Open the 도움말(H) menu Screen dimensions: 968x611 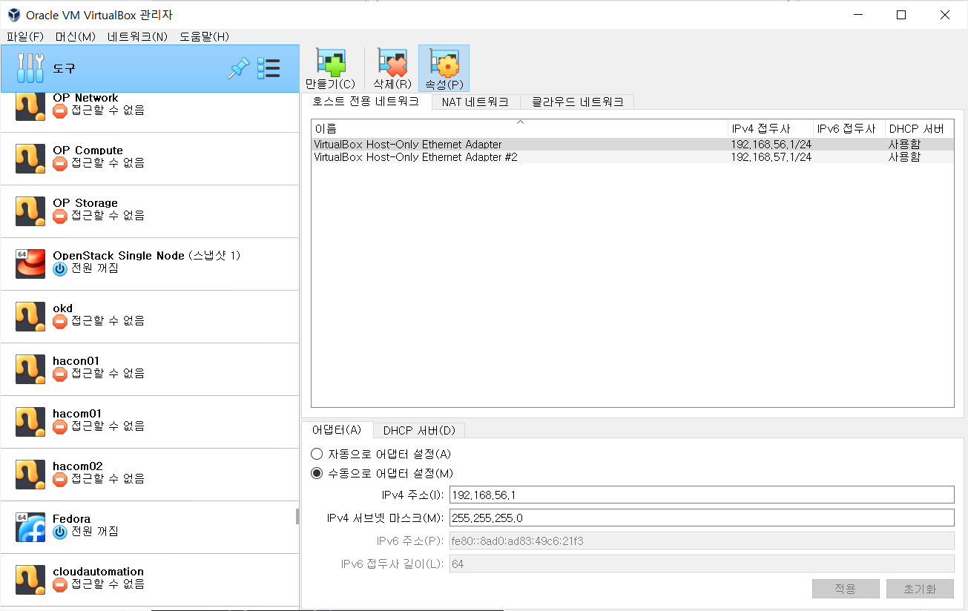[204, 36]
